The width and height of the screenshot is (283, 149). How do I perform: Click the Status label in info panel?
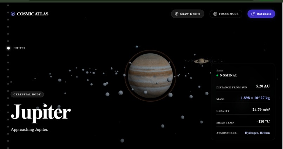[x=220, y=70]
